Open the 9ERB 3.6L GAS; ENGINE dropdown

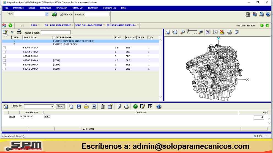[90, 25]
